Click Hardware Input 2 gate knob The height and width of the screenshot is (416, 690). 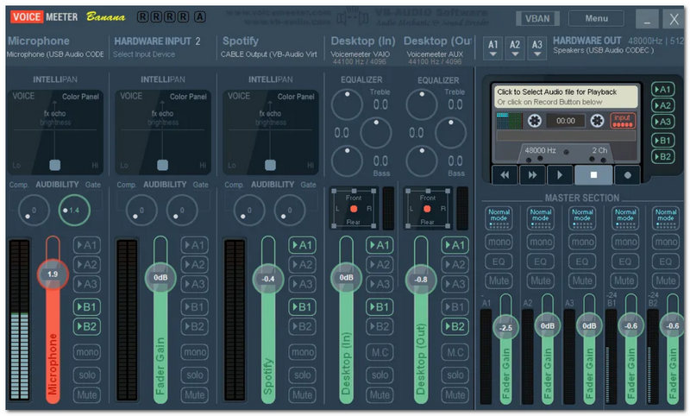[182, 211]
